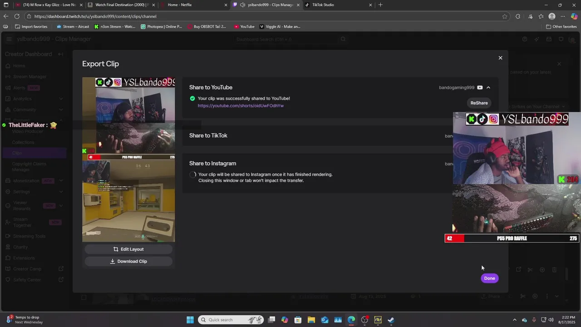Collapse the Creator Dashboard sidebar behind dialog
Screen dimensions: 581x327
click(60, 54)
